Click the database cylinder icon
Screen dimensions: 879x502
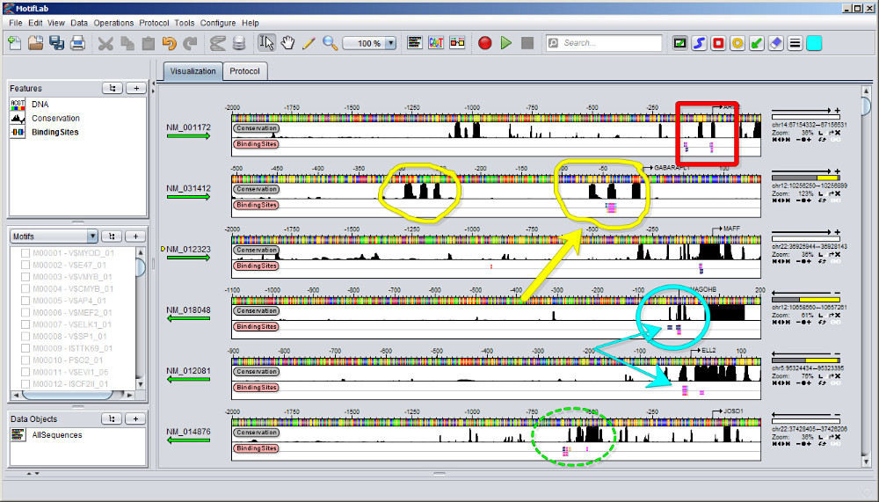point(239,43)
